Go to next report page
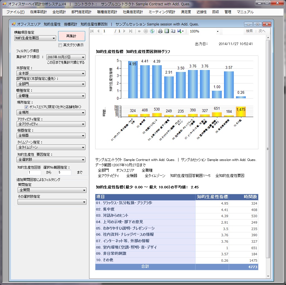Screen dimensions: 286x285 124,31
